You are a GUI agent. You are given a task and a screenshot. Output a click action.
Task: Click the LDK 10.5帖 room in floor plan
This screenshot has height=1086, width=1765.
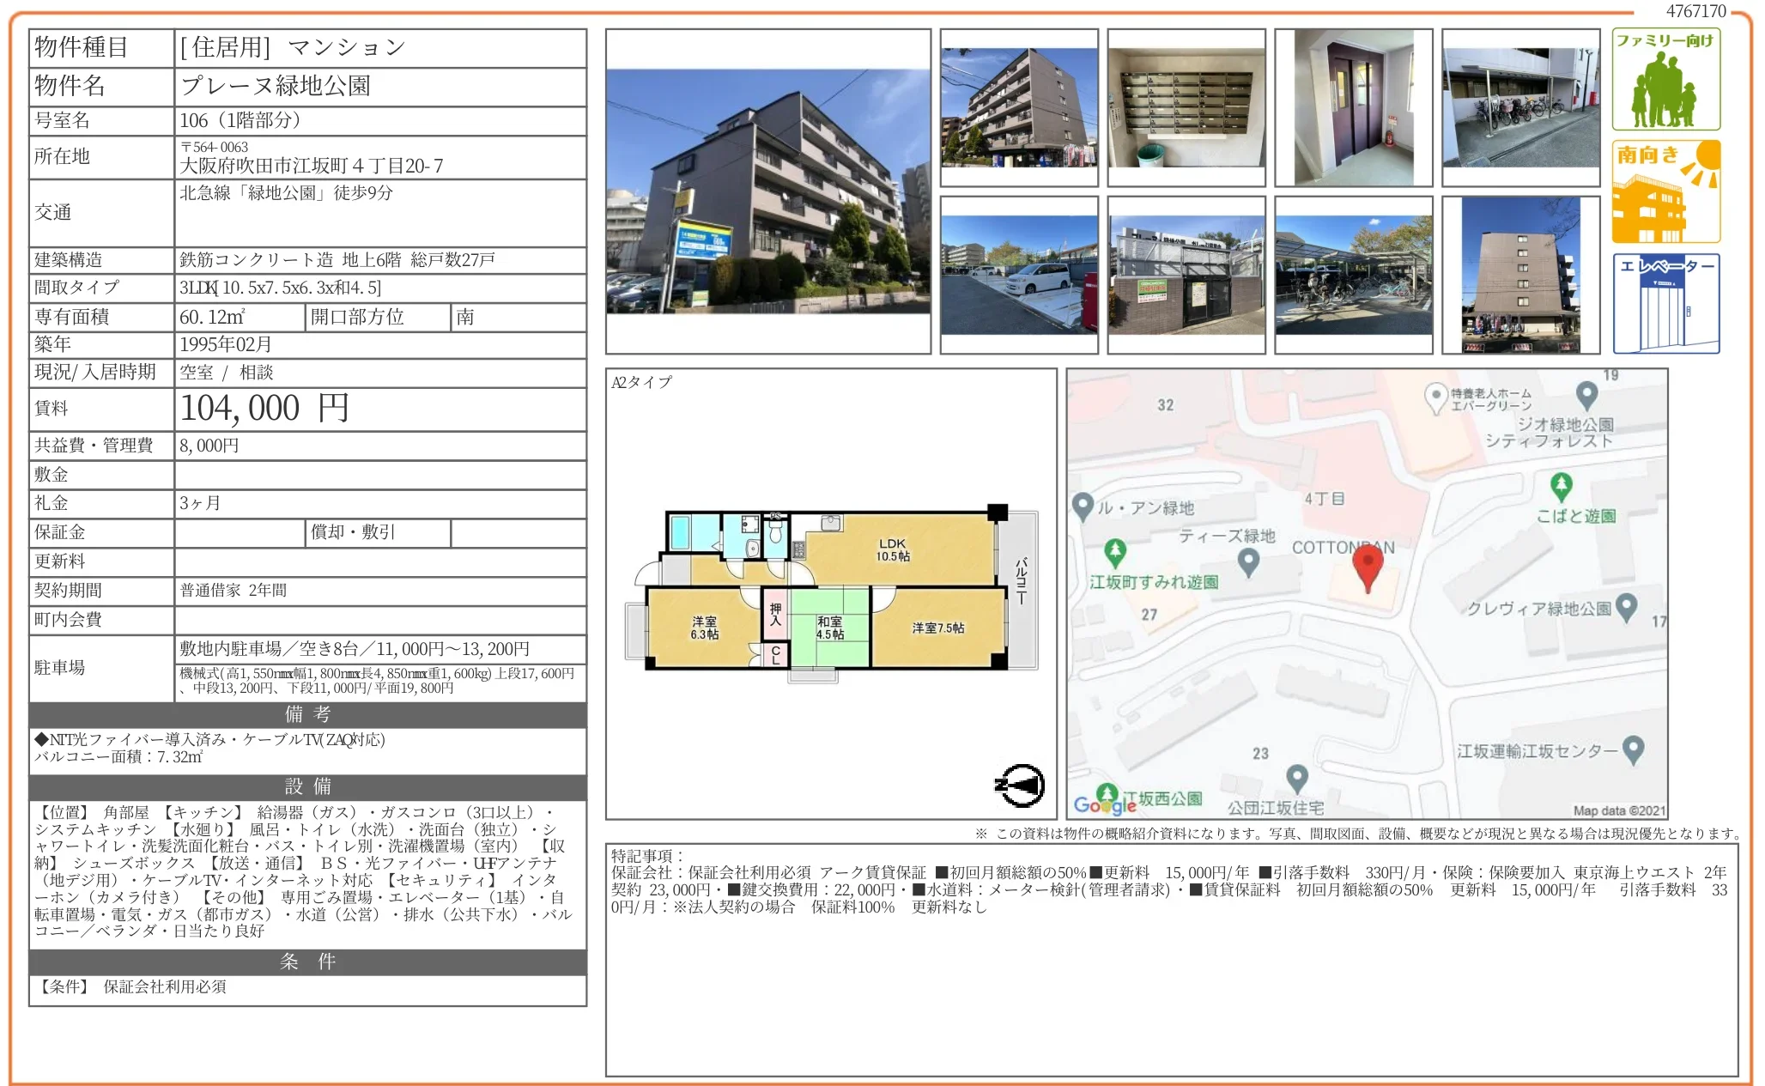click(893, 549)
